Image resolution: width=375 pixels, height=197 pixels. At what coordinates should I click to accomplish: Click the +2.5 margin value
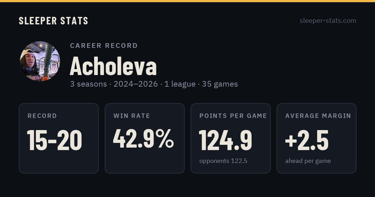pyautogui.click(x=307, y=140)
